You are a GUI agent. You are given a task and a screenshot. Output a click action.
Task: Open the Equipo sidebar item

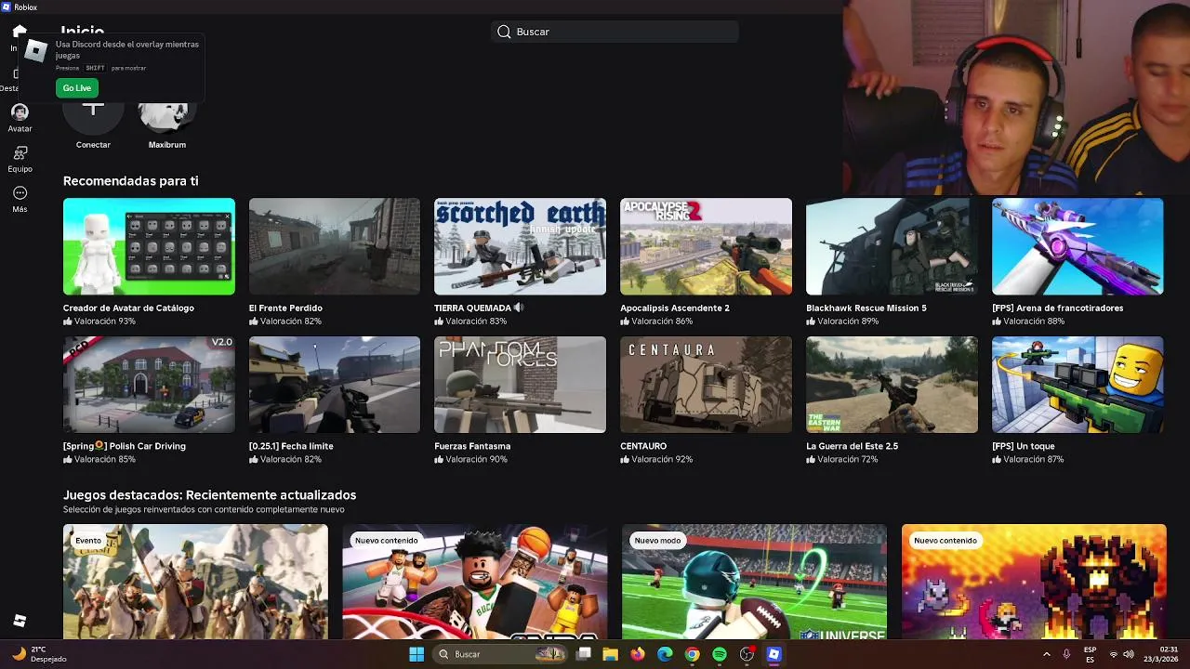[x=20, y=158]
